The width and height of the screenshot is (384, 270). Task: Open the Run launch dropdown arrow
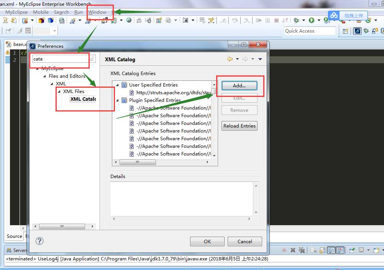click(x=319, y=20)
